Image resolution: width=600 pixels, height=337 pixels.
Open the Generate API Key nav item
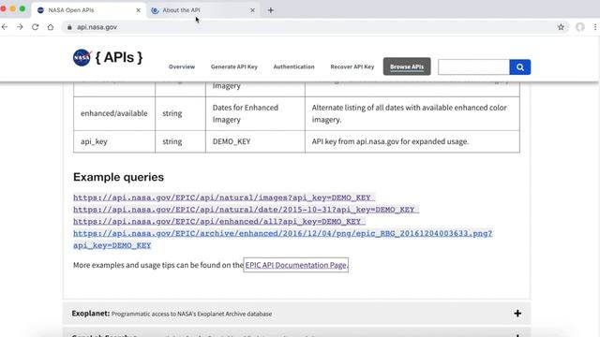point(234,66)
